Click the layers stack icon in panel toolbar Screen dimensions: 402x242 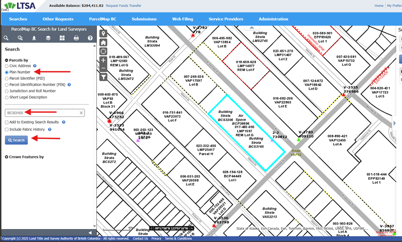(48, 38)
